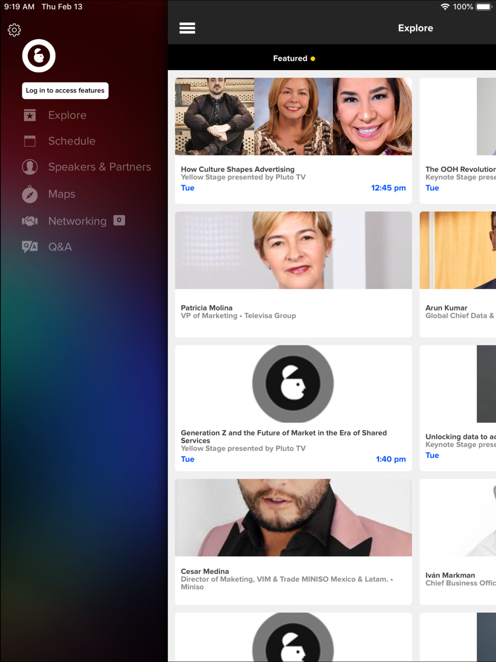496x662 pixels.
Task: Click 'Cesar Medina' name text
Action: point(205,571)
